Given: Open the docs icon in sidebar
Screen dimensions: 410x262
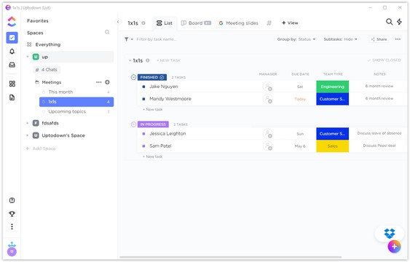Looking at the screenshot, I should click(12, 98).
